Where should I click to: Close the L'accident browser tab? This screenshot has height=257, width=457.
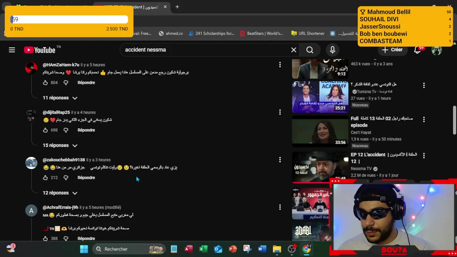[x=165, y=7]
